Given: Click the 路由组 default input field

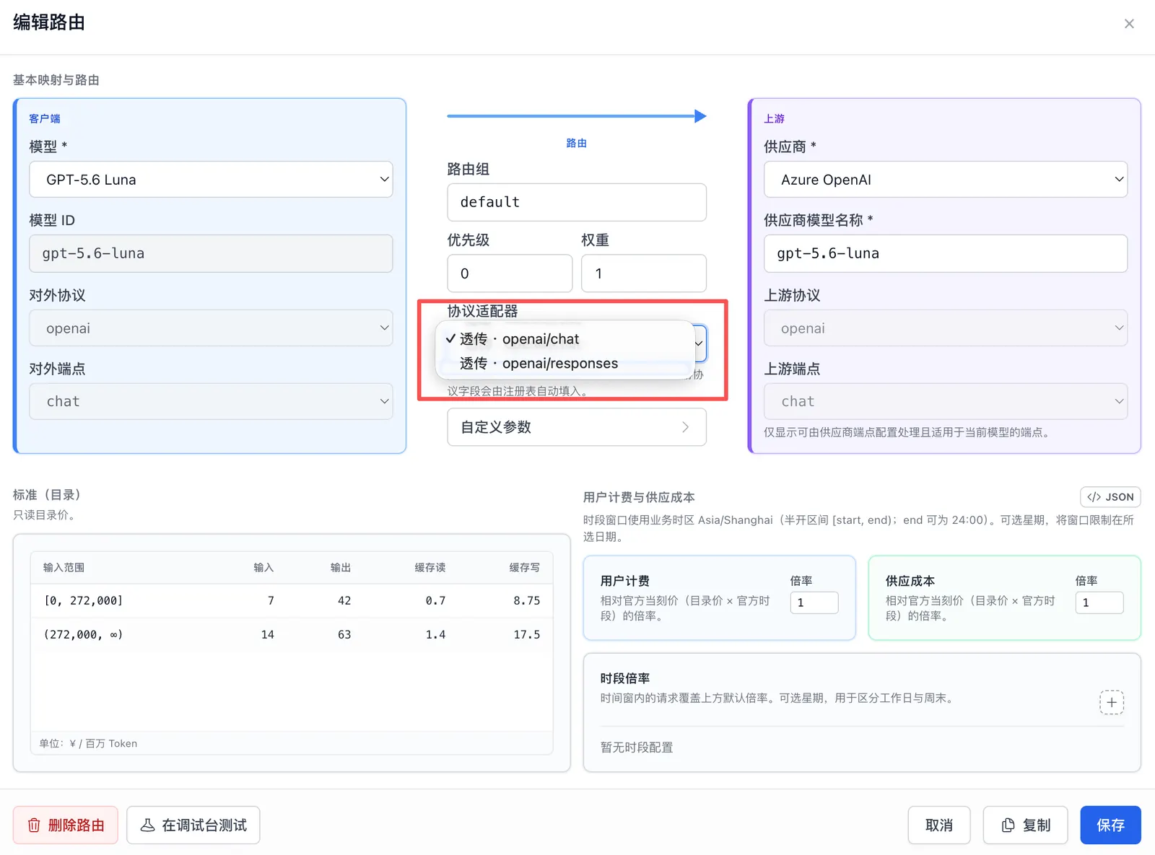Looking at the screenshot, I should 577,202.
